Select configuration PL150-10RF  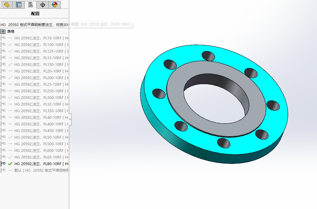click(x=41, y=64)
